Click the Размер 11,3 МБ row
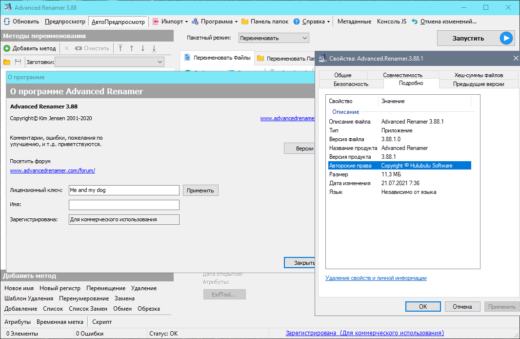This screenshot has width=520, height=339. click(x=400, y=174)
